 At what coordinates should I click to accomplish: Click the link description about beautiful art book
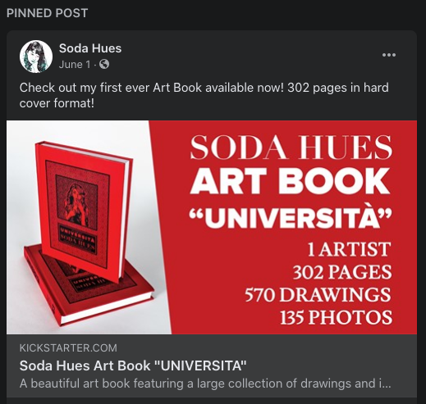(x=205, y=384)
